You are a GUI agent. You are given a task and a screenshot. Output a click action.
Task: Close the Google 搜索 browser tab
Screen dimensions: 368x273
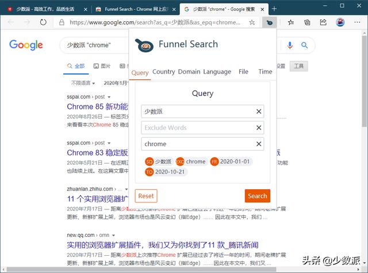point(262,9)
